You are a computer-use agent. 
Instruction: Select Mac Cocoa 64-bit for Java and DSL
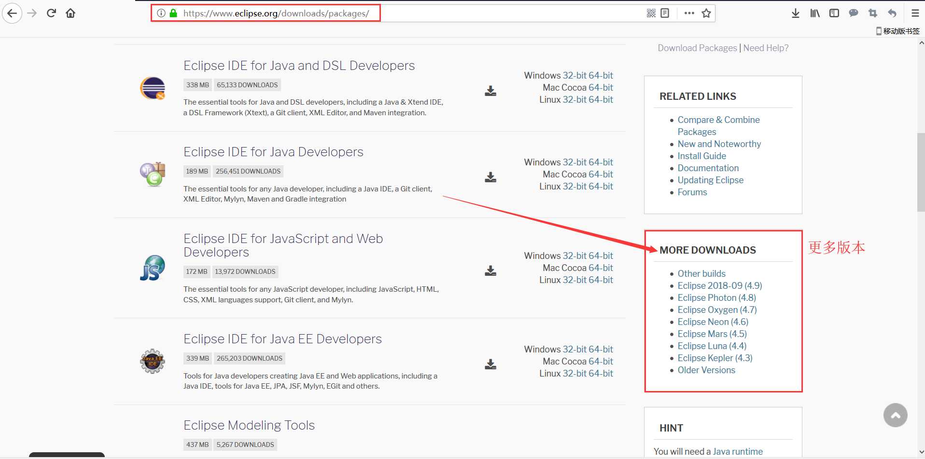point(601,87)
